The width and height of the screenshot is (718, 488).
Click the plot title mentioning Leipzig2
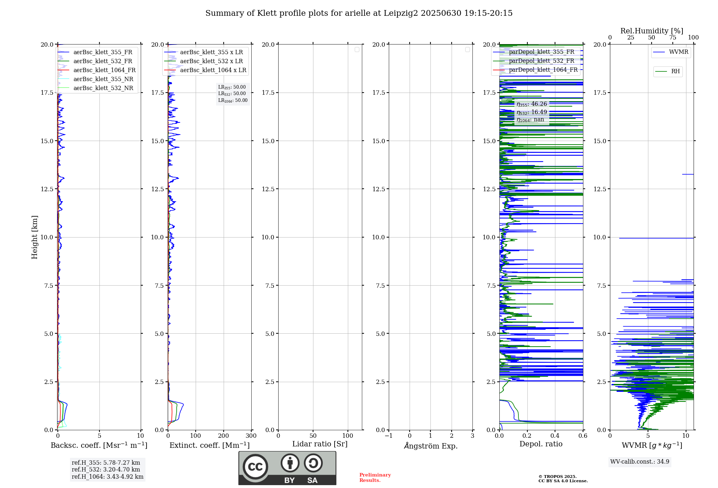(359, 13)
